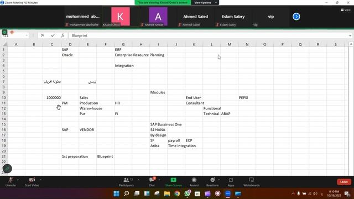Switch to the Zoom app in the taskbar
The image size is (354, 199).
tap(228, 193)
